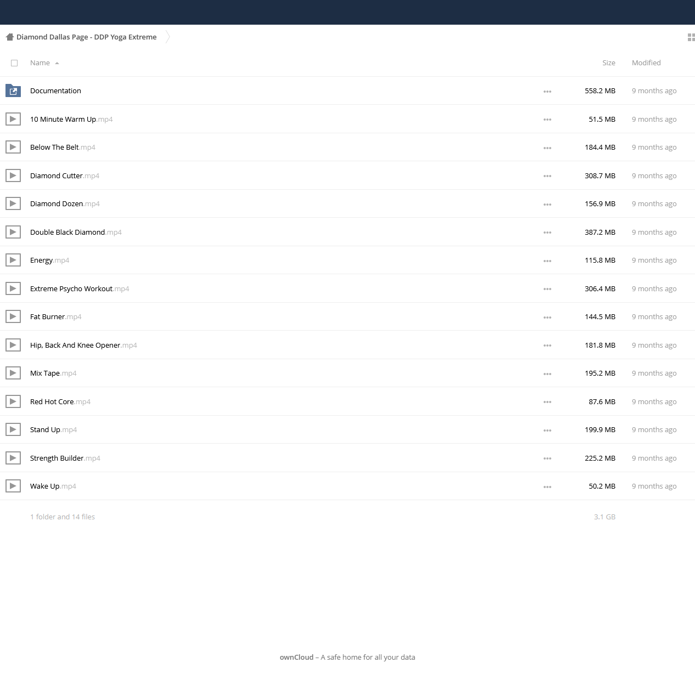The height and width of the screenshot is (674, 695).
Task: Tick the select-all files checkbox
Action: [x=14, y=63]
